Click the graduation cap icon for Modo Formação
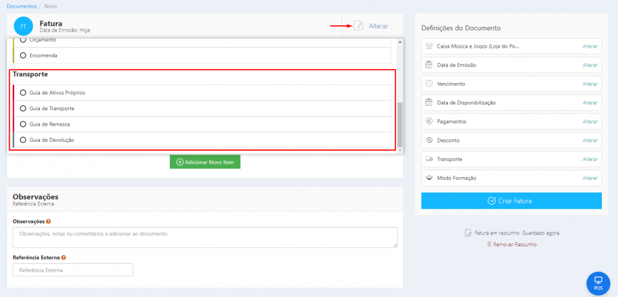Viewport: 618px width, 297px height. [429, 178]
